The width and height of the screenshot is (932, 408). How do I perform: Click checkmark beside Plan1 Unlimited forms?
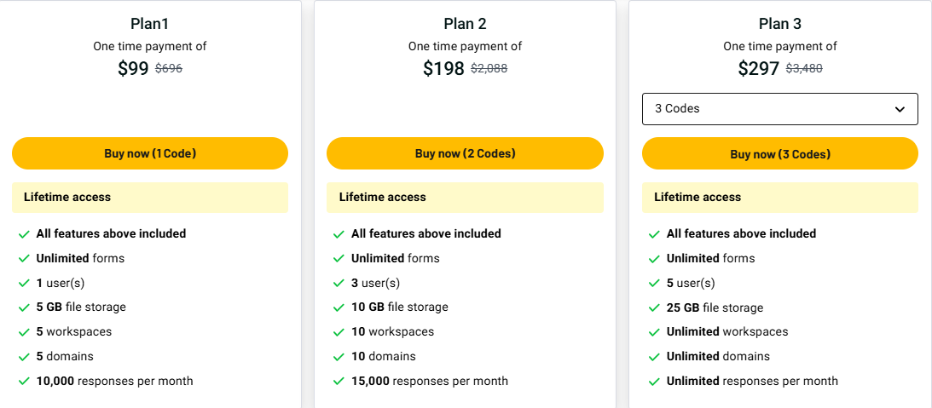(24, 259)
